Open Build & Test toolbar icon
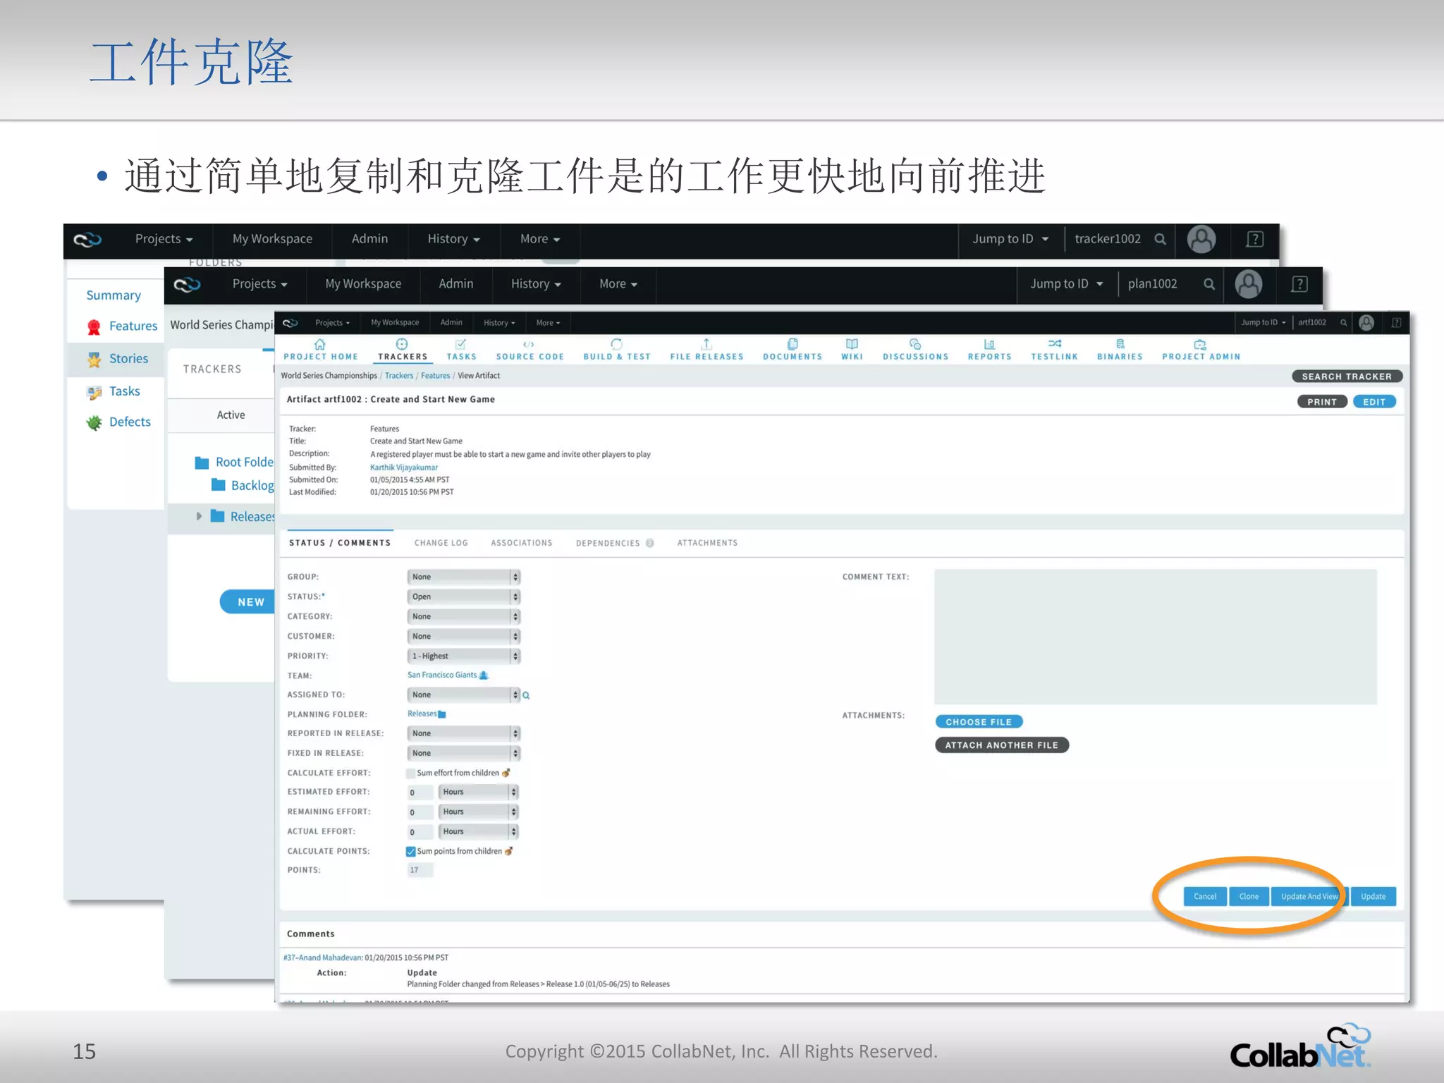This screenshot has width=1444, height=1083. click(x=616, y=344)
